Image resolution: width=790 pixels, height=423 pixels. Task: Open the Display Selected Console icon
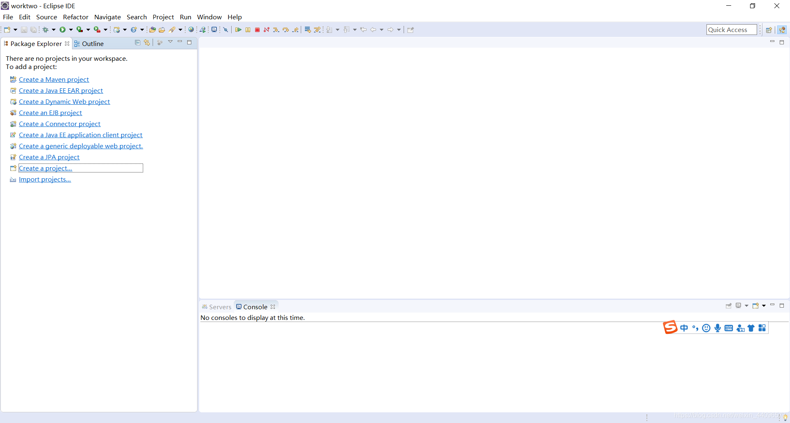click(739, 306)
